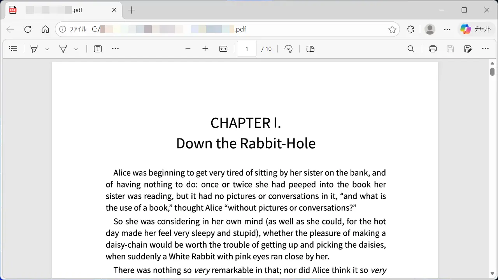
Task: Rotate the PDF page
Action: click(288, 49)
